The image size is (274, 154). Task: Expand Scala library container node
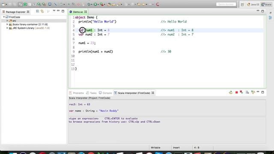pyautogui.click(x=7, y=24)
